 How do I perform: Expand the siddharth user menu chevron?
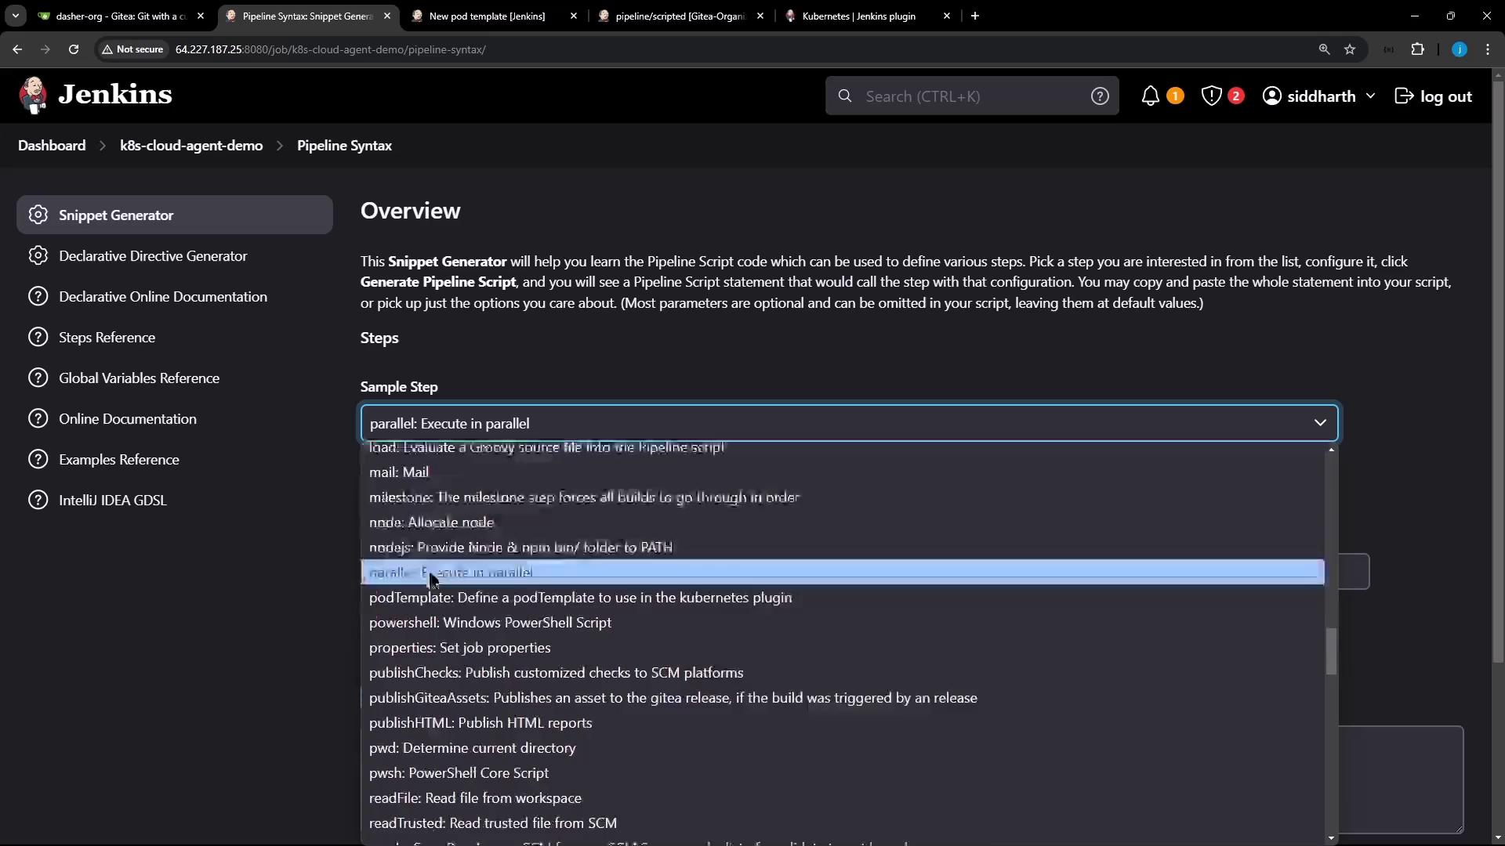pyautogui.click(x=1370, y=96)
